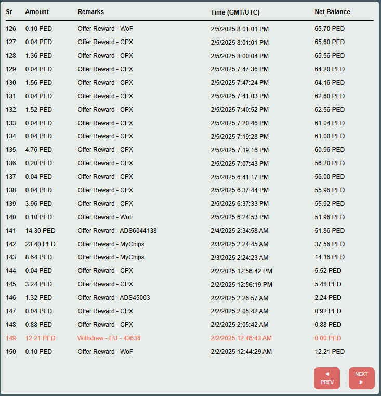
Task: Select net balance 64.16 PED
Action: coord(330,83)
